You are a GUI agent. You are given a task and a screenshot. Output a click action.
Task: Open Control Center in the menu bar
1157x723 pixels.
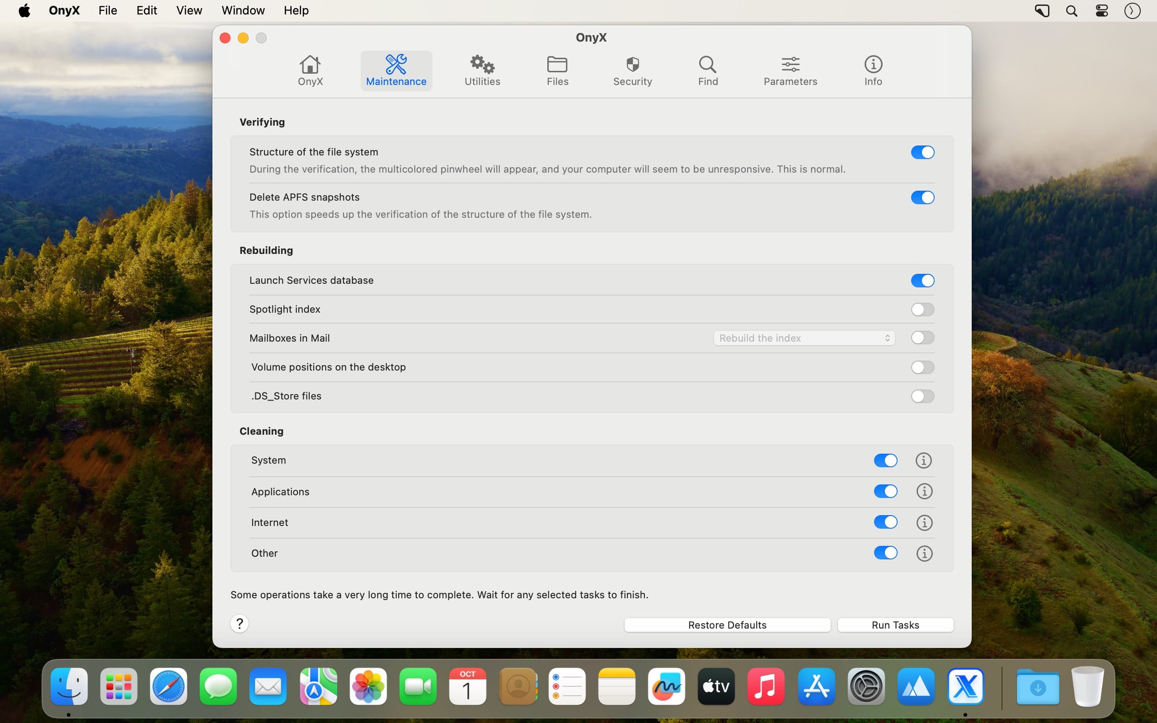tap(1101, 11)
